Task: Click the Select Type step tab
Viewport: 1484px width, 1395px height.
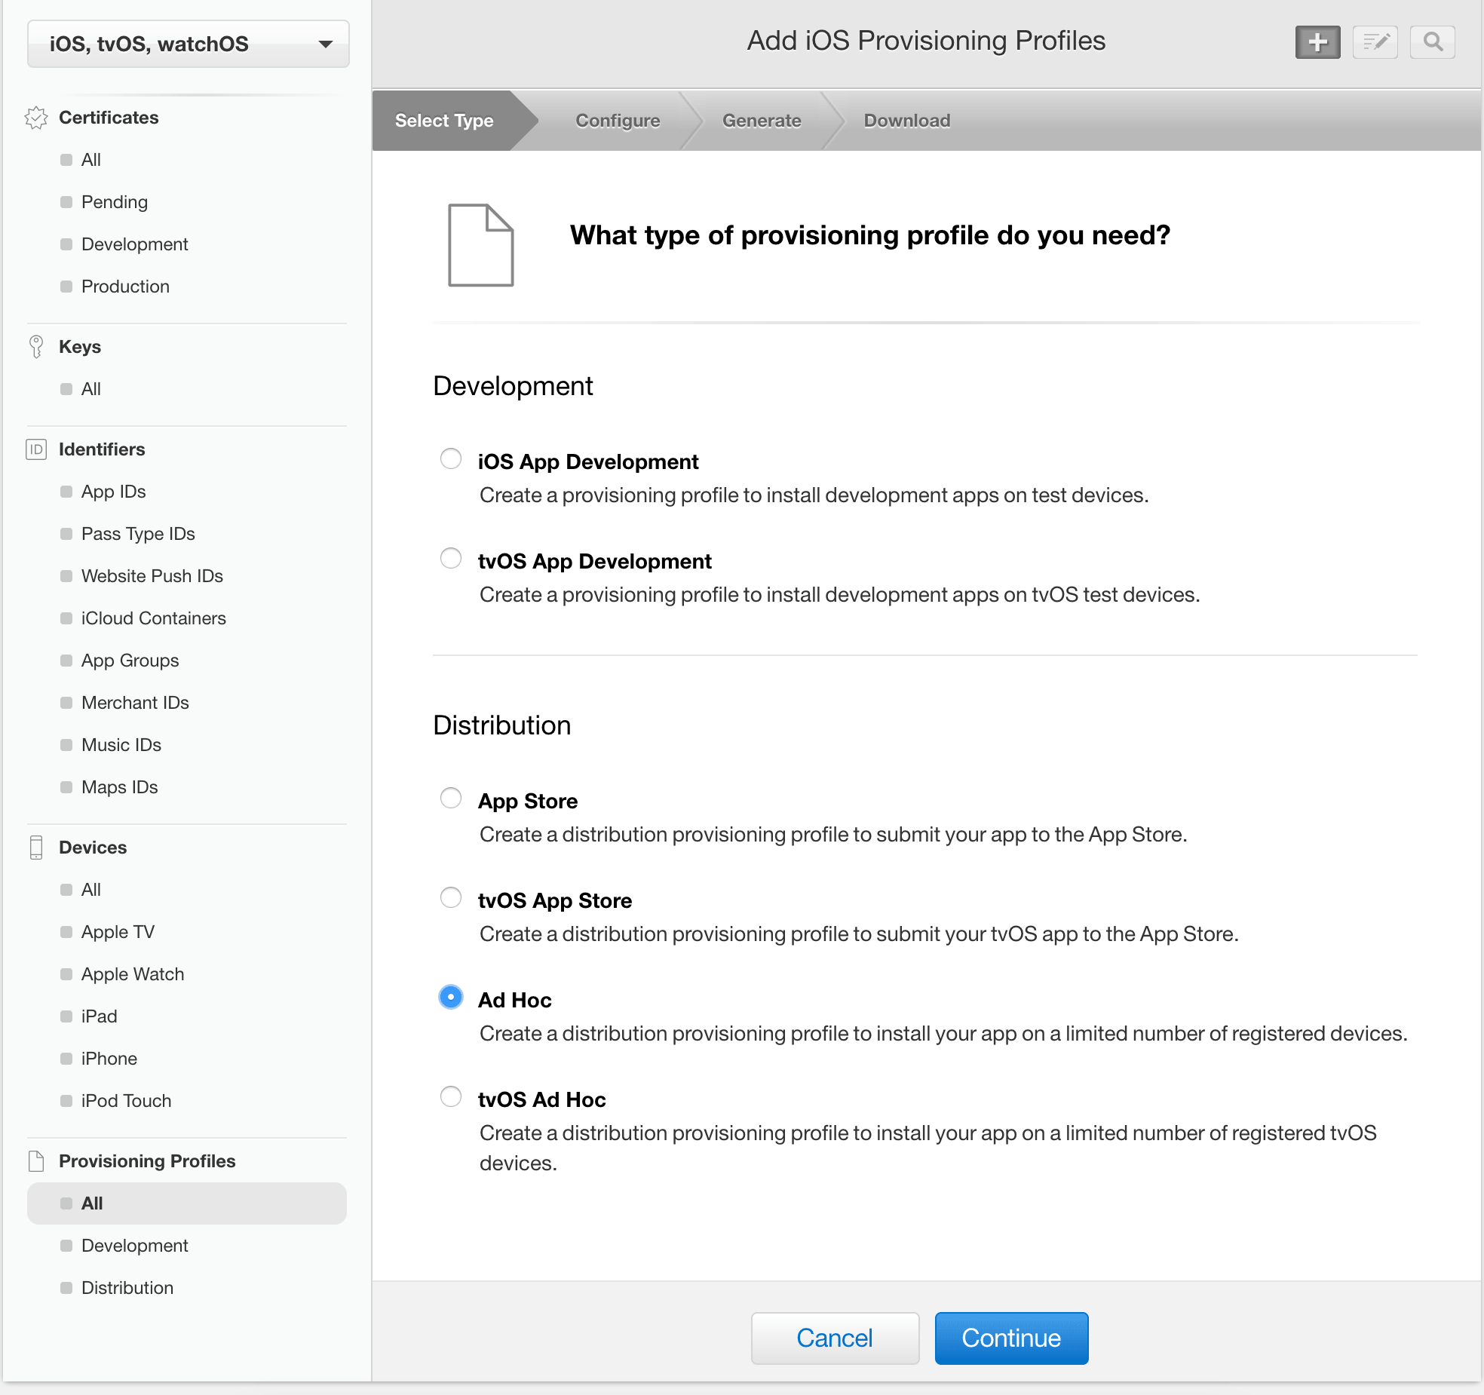Action: 444,121
